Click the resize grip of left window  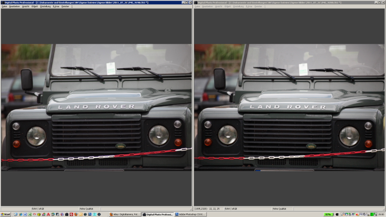[191, 209]
